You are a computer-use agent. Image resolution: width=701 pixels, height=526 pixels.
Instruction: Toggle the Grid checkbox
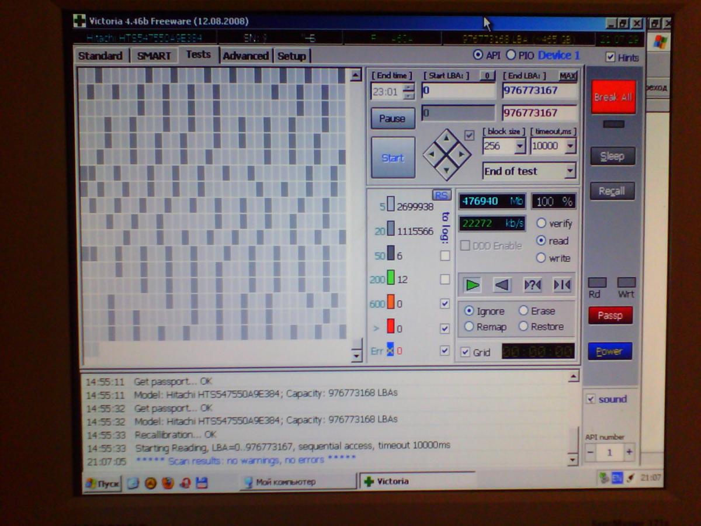[x=465, y=352]
